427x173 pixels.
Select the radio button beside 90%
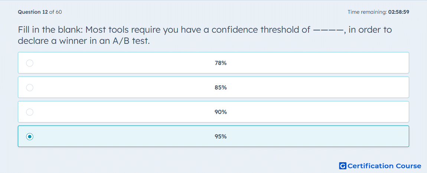click(x=30, y=112)
